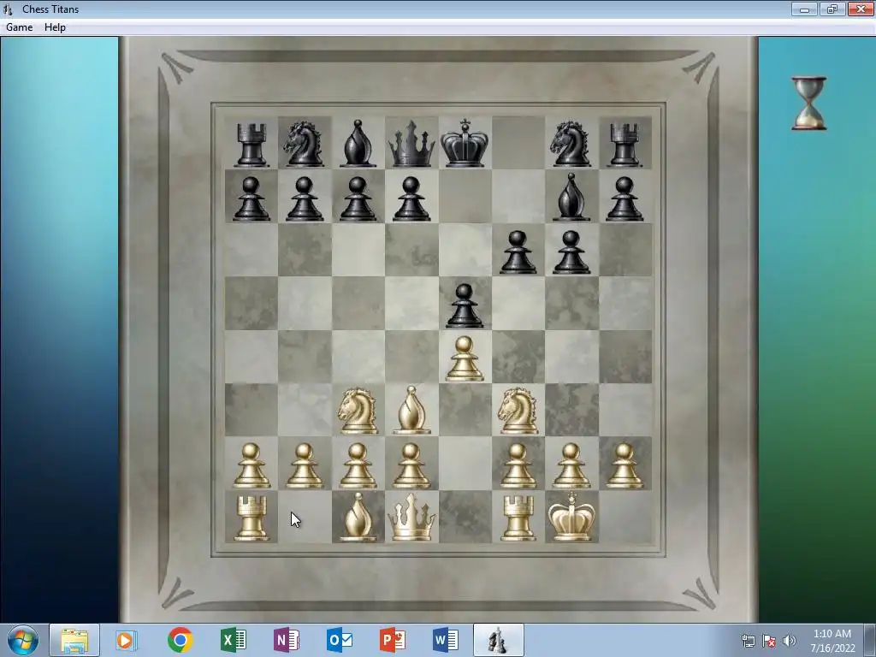Image resolution: width=876 pixels, height=657 pixels.
Task: Open Excel from the taskbar
Action: coord(233,640)
